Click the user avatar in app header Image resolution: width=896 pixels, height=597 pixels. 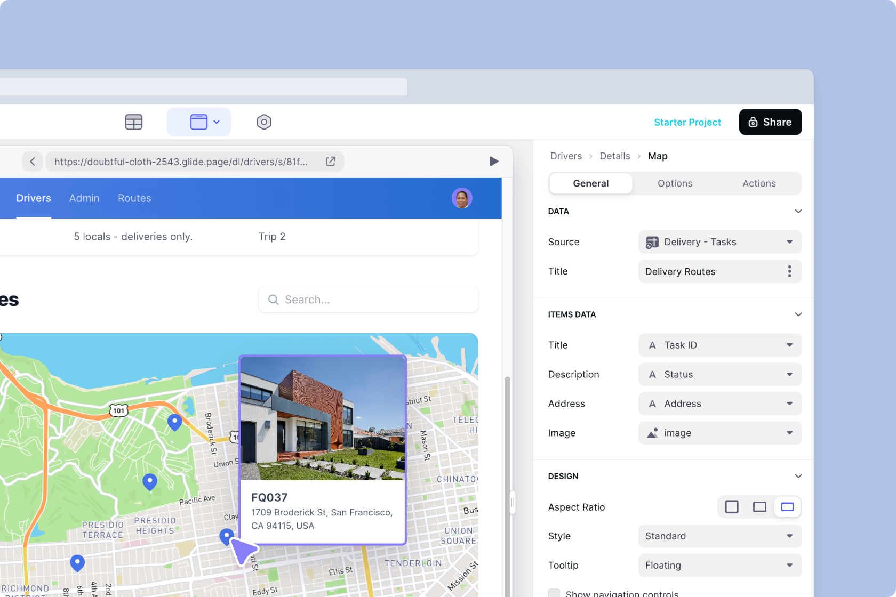(461, 198)
